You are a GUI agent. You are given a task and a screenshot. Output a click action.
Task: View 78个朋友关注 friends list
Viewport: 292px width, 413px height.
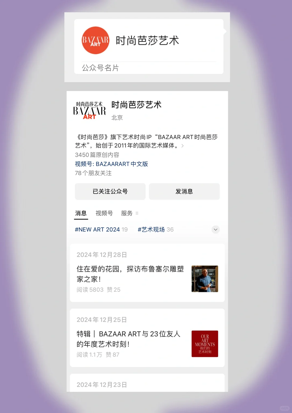click(x=93, y=173)
